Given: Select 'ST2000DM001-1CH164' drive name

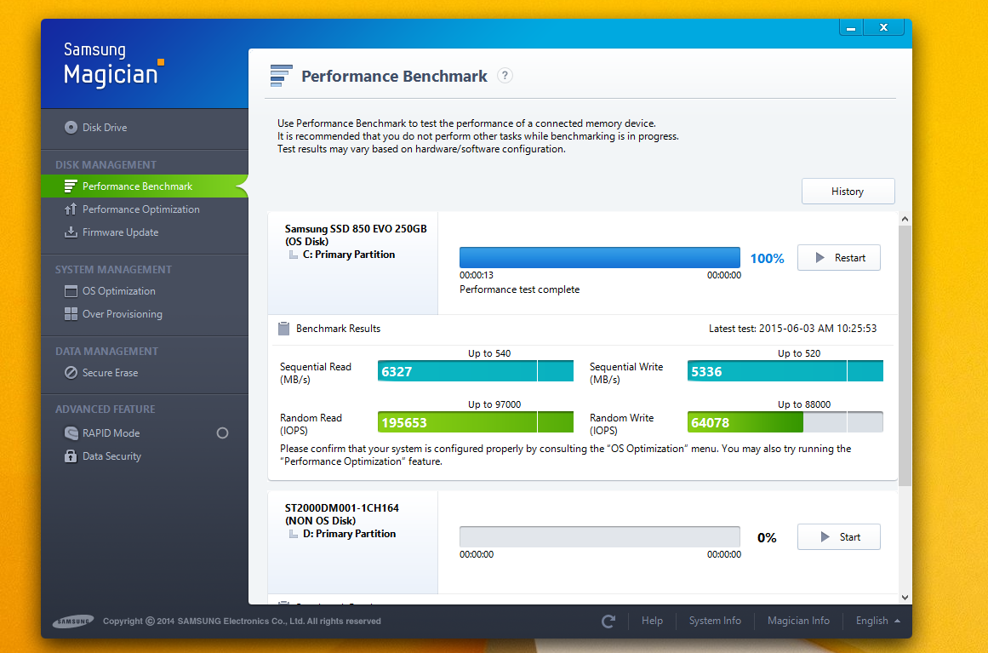Looking at the screenshot, I should pyautogui.click(x=341, y=508).
